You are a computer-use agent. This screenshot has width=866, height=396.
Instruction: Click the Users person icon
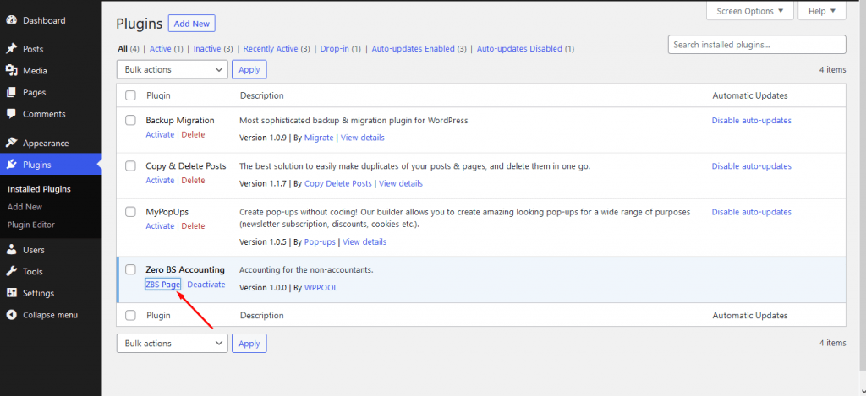[12, 250]
